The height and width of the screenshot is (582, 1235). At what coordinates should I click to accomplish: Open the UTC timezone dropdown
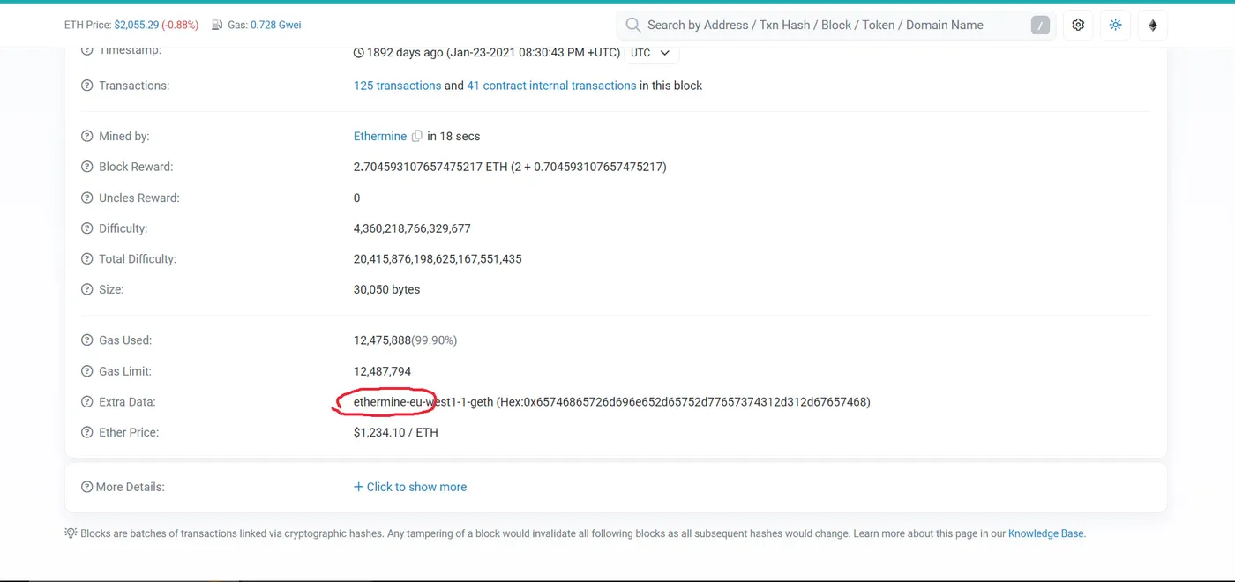point(652,53)
